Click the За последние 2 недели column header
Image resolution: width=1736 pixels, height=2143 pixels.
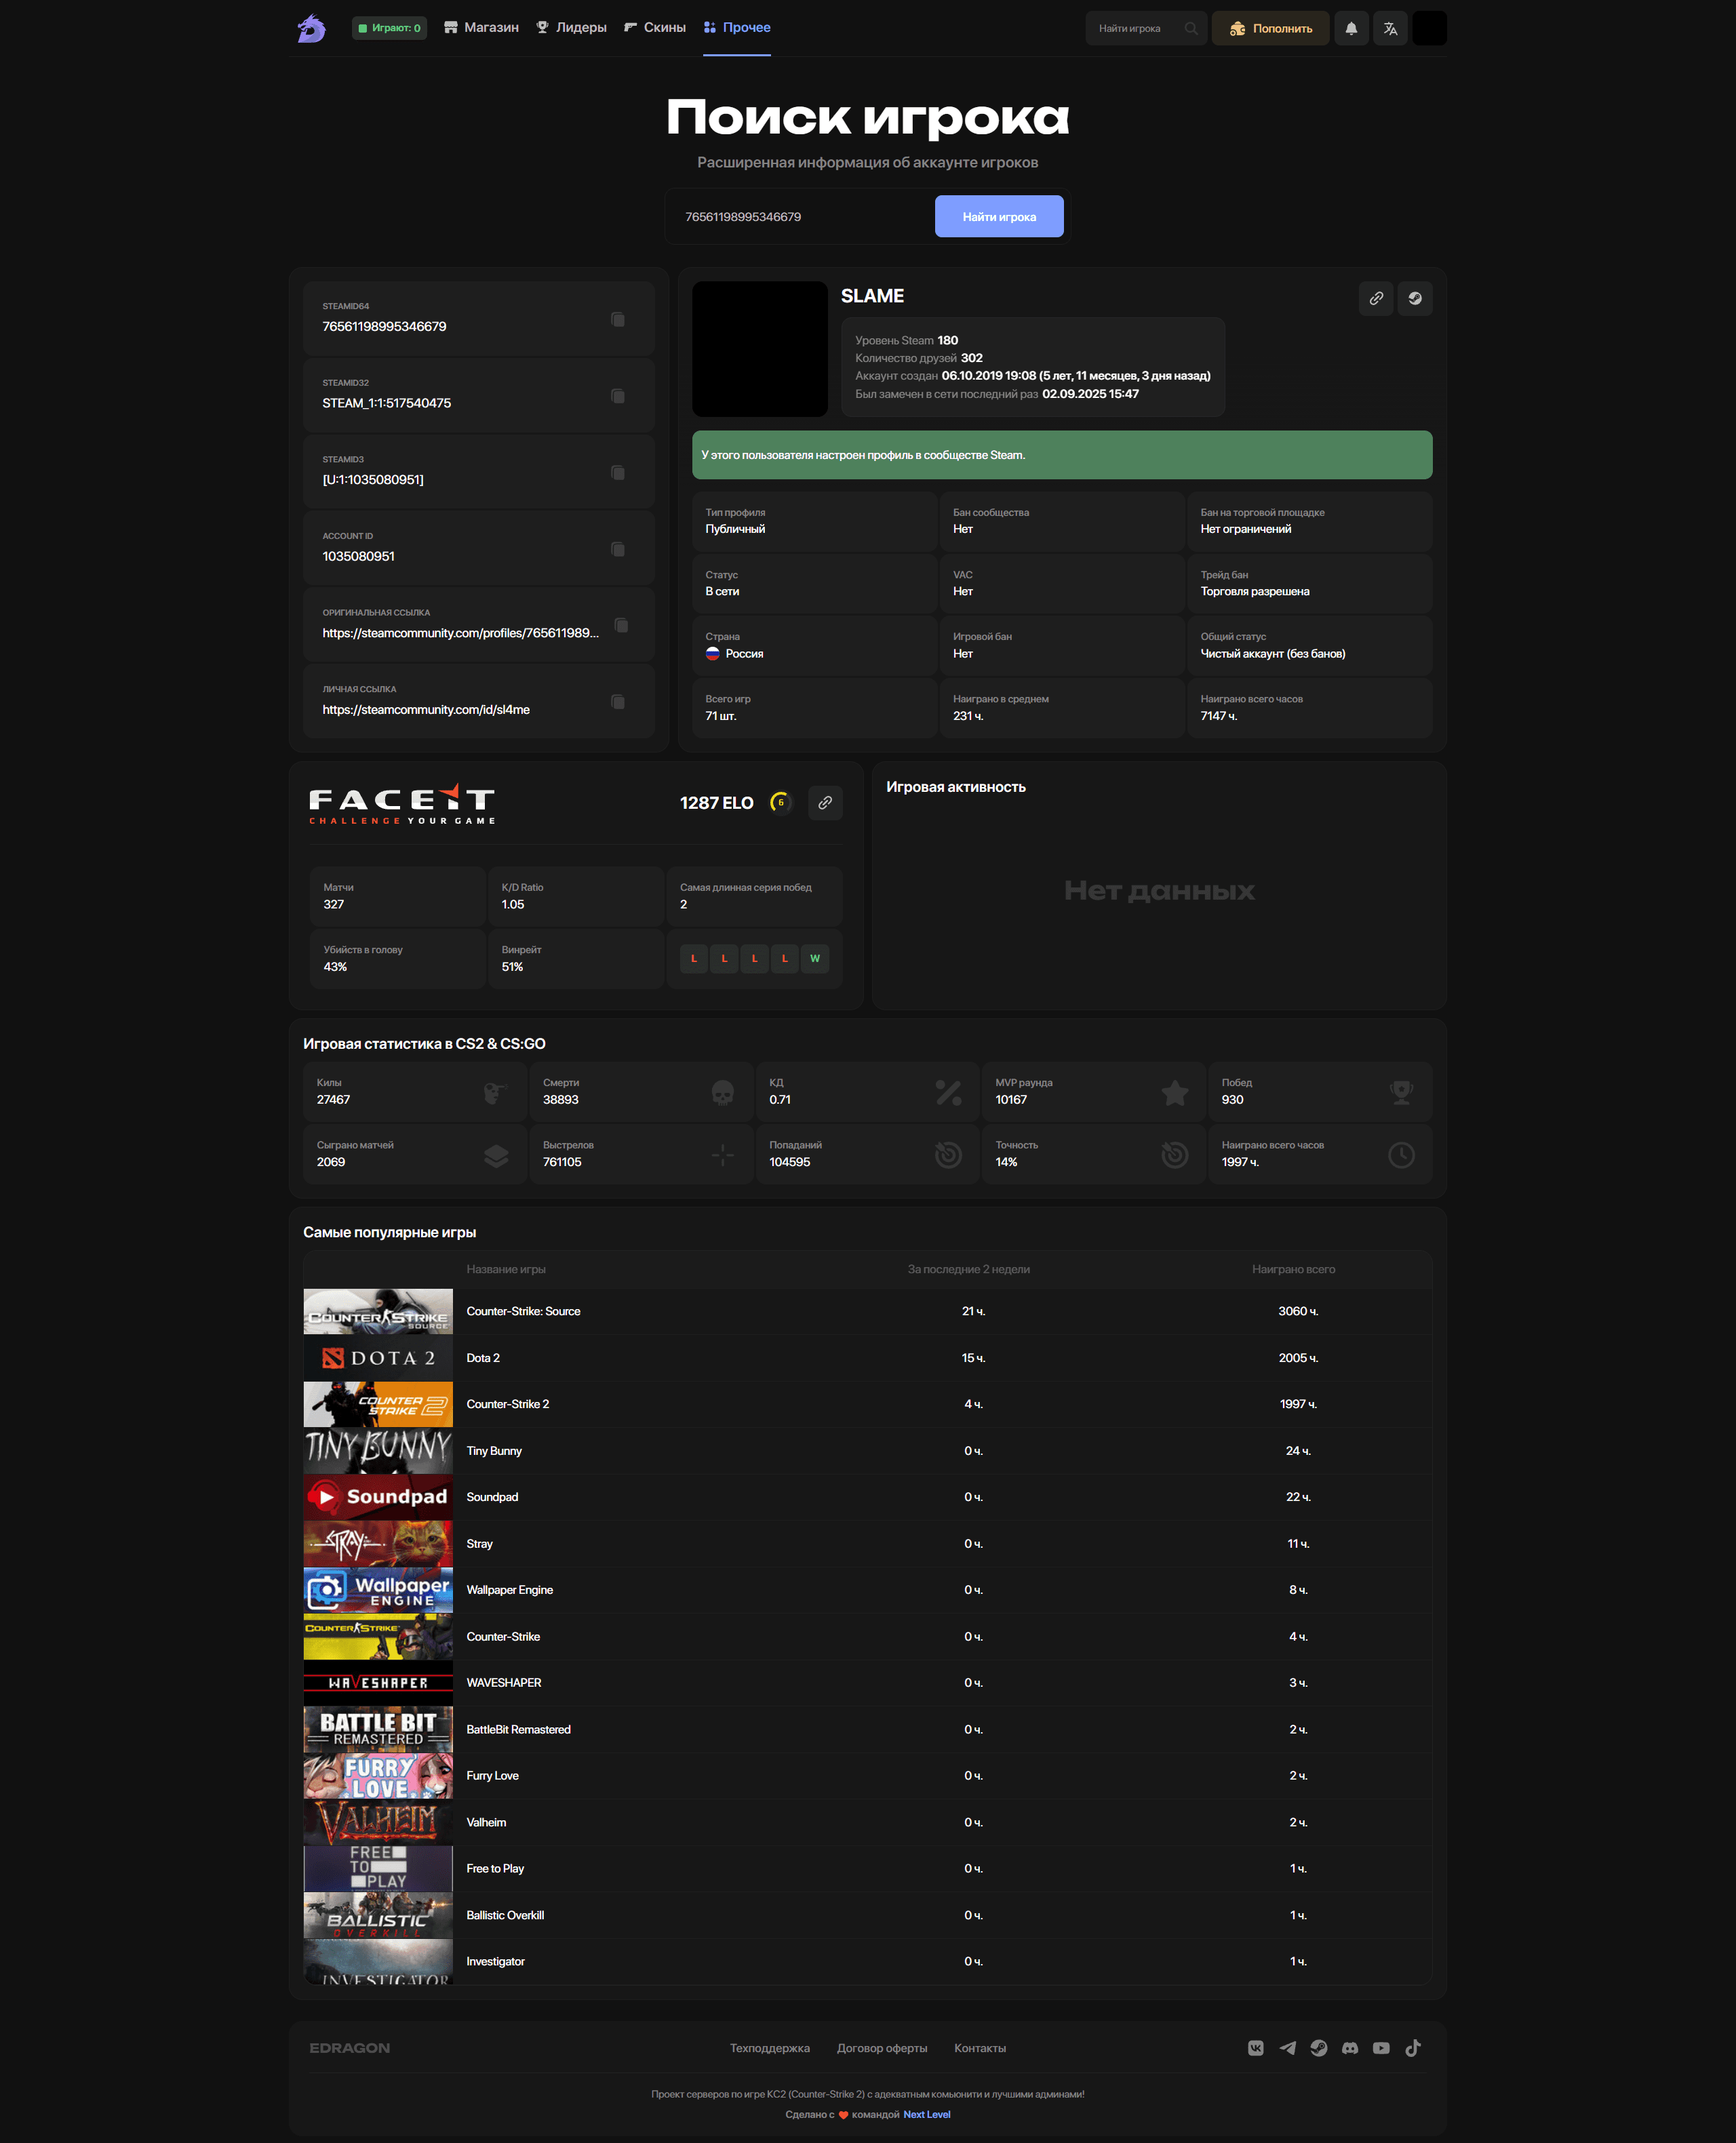click(968, 1269)
